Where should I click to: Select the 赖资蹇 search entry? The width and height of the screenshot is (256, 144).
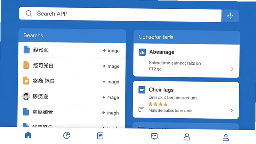click(x=72, y=97)
